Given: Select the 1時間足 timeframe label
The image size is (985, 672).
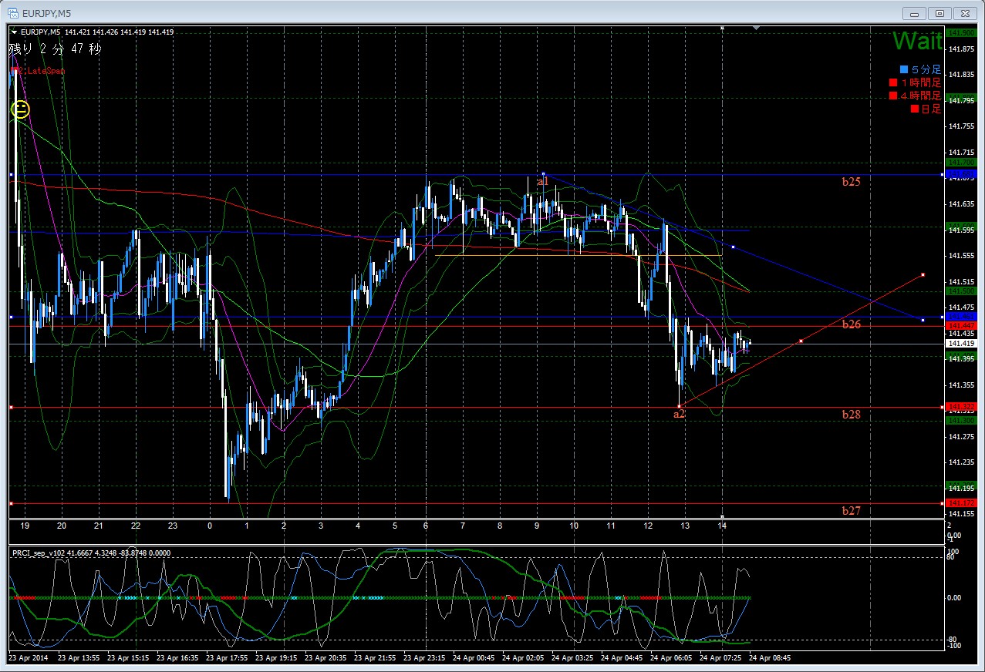Looking at the screenshot, I should [920, 82].
